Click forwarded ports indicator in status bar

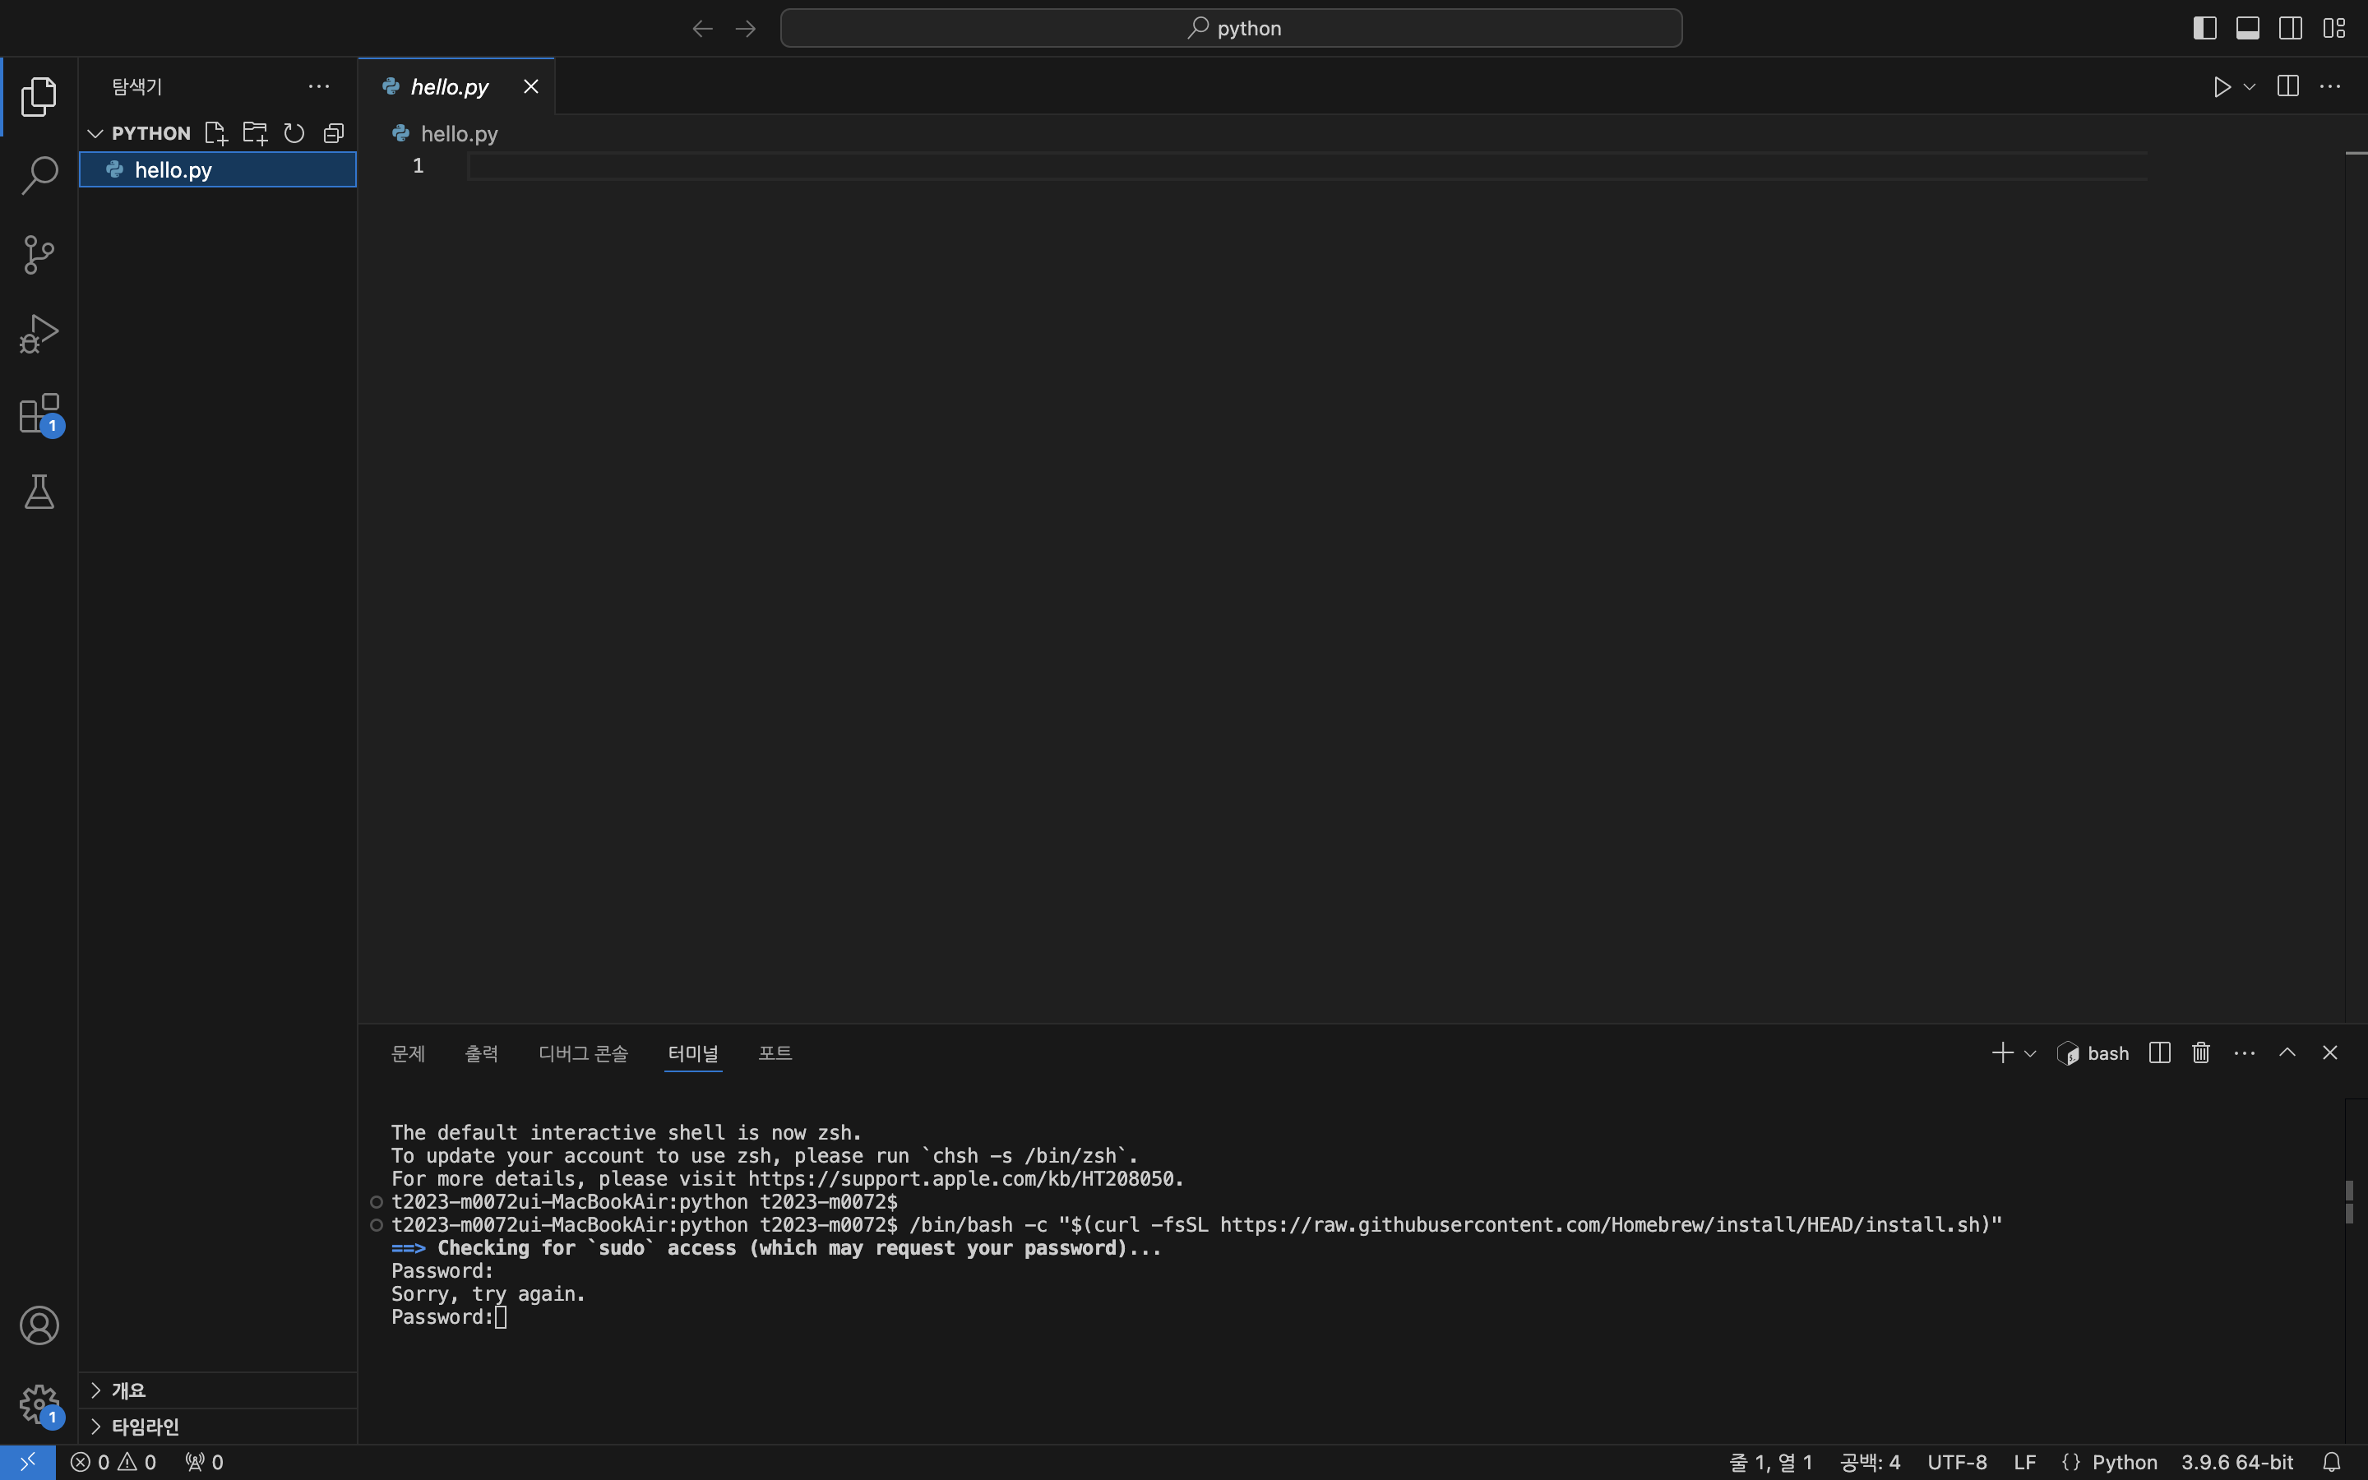pyautogui.click(x=205, y=1463)
